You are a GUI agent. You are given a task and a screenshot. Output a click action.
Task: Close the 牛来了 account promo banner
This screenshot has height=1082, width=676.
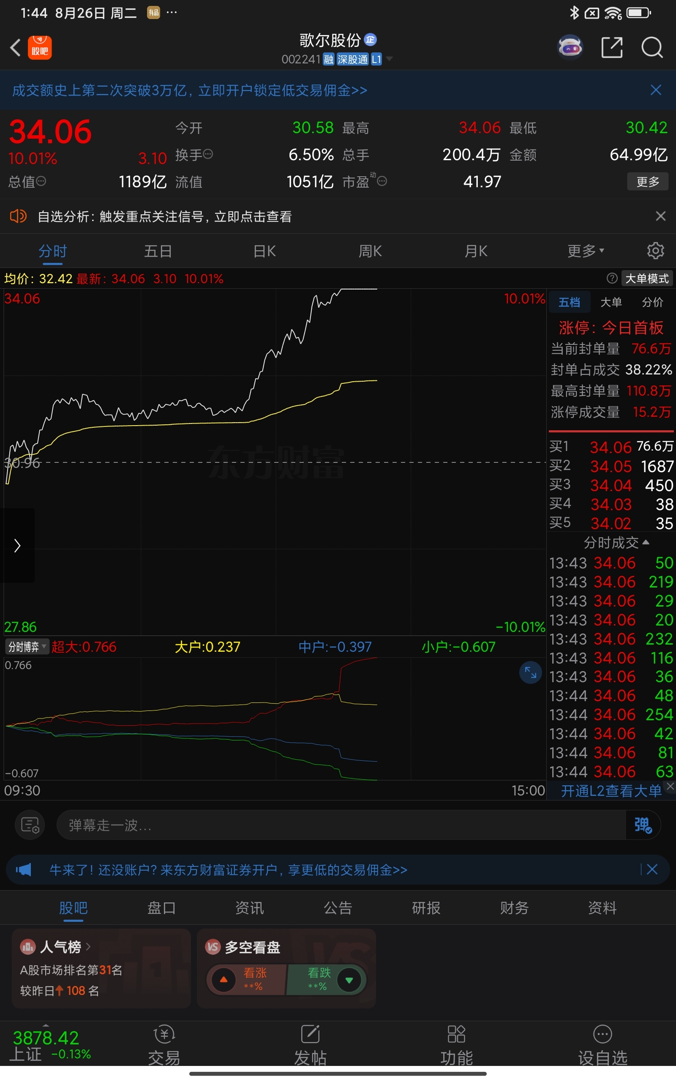(652, 869)
